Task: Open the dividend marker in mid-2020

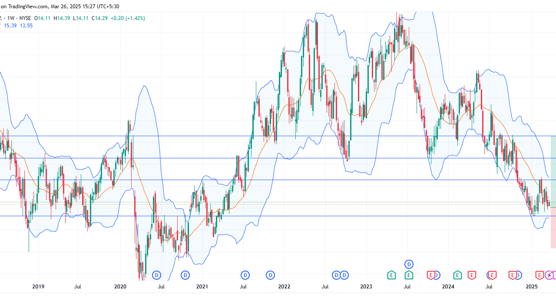Action: coord(157,275)
